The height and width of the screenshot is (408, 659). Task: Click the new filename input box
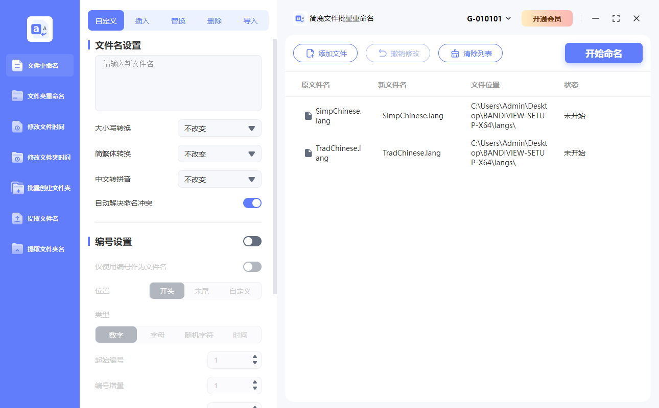click(x=178, y=82)
